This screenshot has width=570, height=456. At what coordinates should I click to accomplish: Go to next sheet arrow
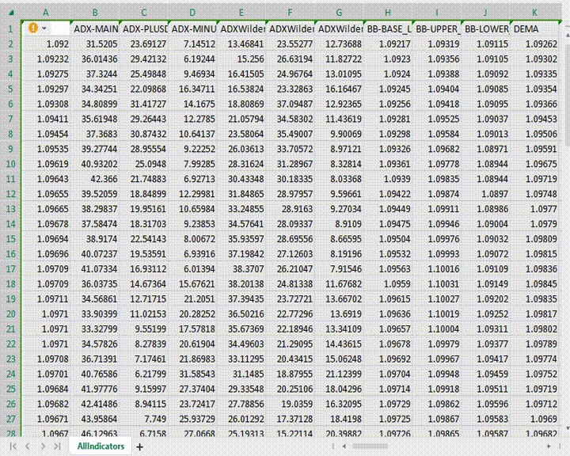tap(43, 446)
